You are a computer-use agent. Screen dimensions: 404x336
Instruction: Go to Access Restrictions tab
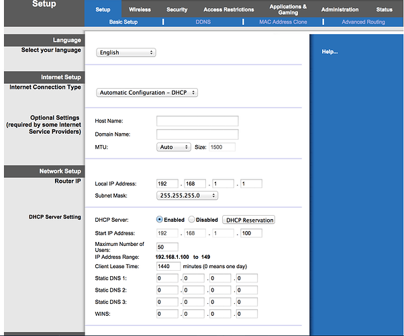pos(229,9)
